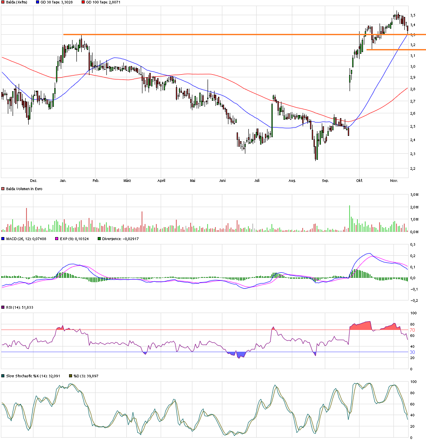Screen dimensions: 426x442
Task: Click the red GD 100 Tage legend swatch
Action: point(83,2)
